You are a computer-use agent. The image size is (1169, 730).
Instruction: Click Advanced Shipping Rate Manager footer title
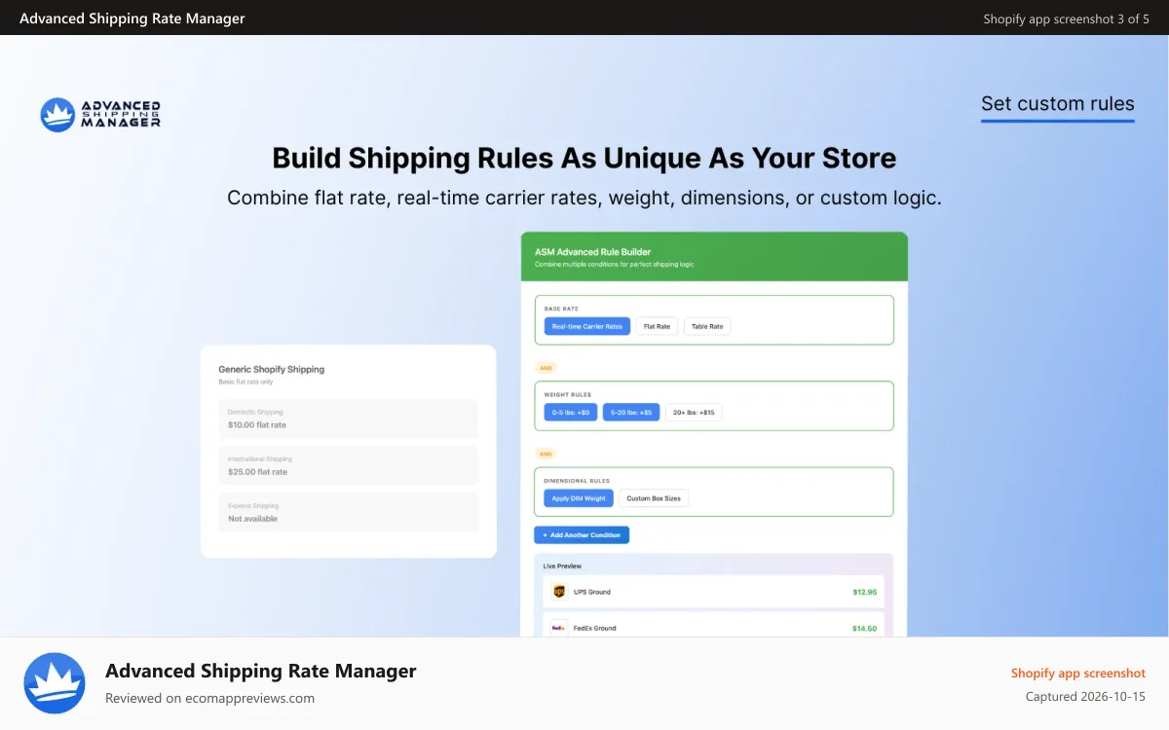(261, 671)
